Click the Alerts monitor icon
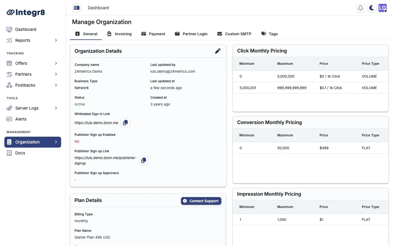Image resolution: width=393 pixels, height=246 pixels. (9, 119)
